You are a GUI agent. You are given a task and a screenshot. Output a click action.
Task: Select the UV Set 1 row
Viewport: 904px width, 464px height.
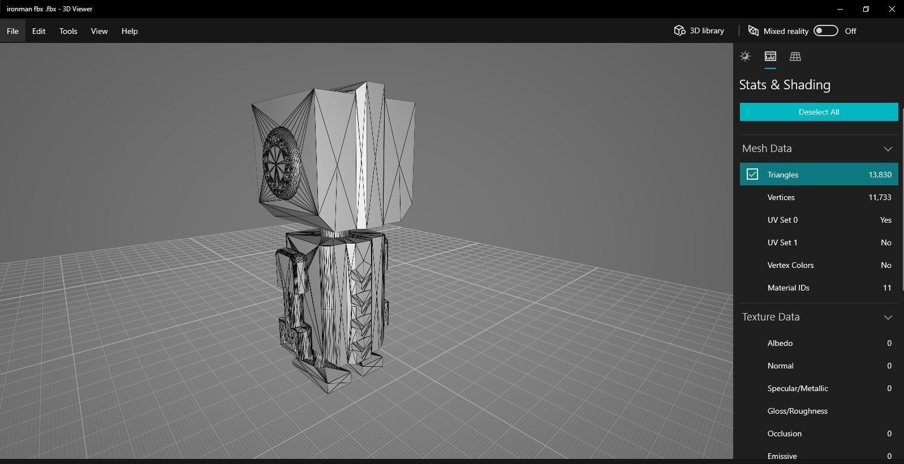click(x=819, y=242)
